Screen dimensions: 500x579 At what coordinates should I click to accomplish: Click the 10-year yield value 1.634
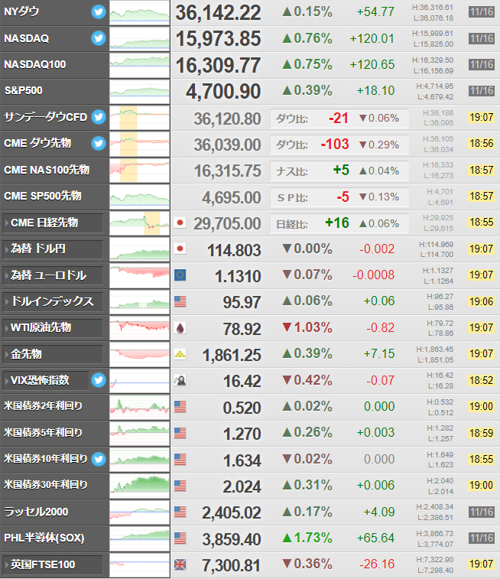[x=242, y=460]
